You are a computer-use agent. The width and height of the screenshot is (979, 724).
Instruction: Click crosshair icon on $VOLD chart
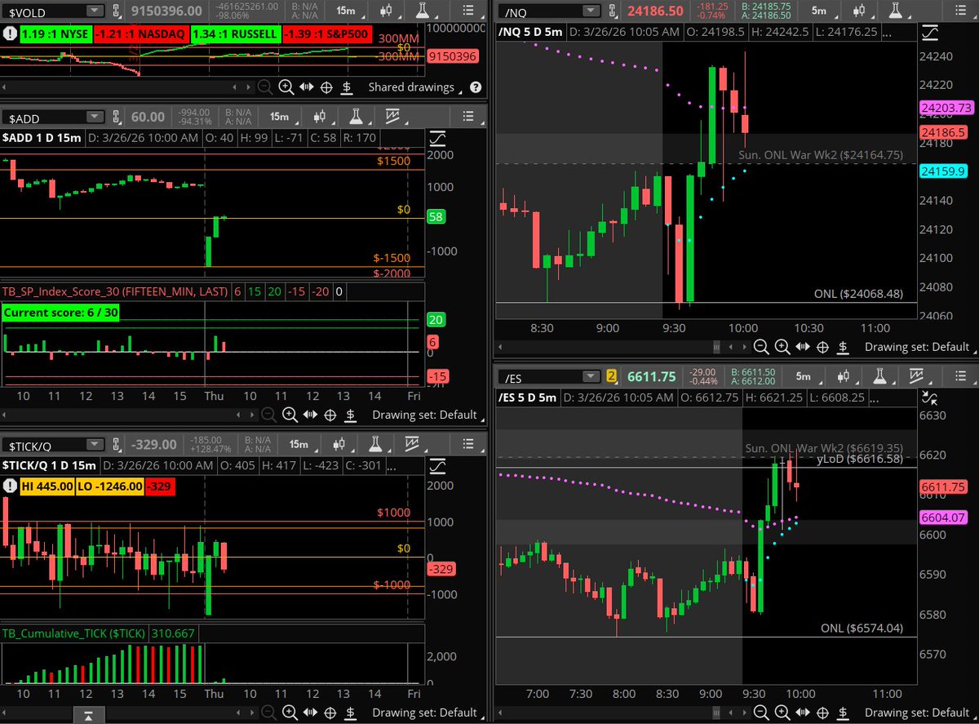coord(326,87)
